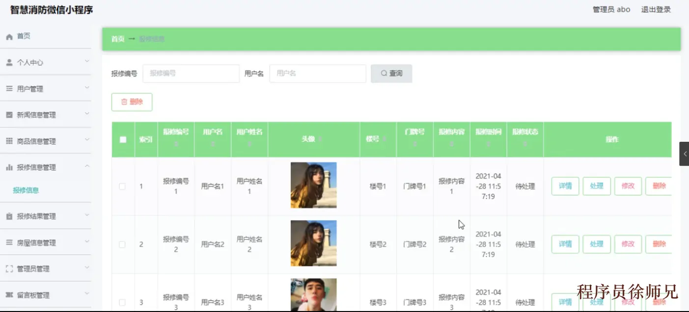The image size is (689, 312).
Task: Expand the 房屋信息管理 chevron
Action: pyautogui.click(x=87, y=242)
